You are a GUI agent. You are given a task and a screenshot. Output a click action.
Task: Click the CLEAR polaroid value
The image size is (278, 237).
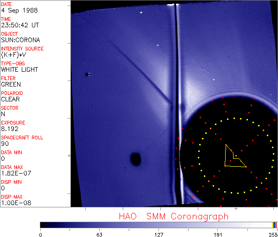11,99
